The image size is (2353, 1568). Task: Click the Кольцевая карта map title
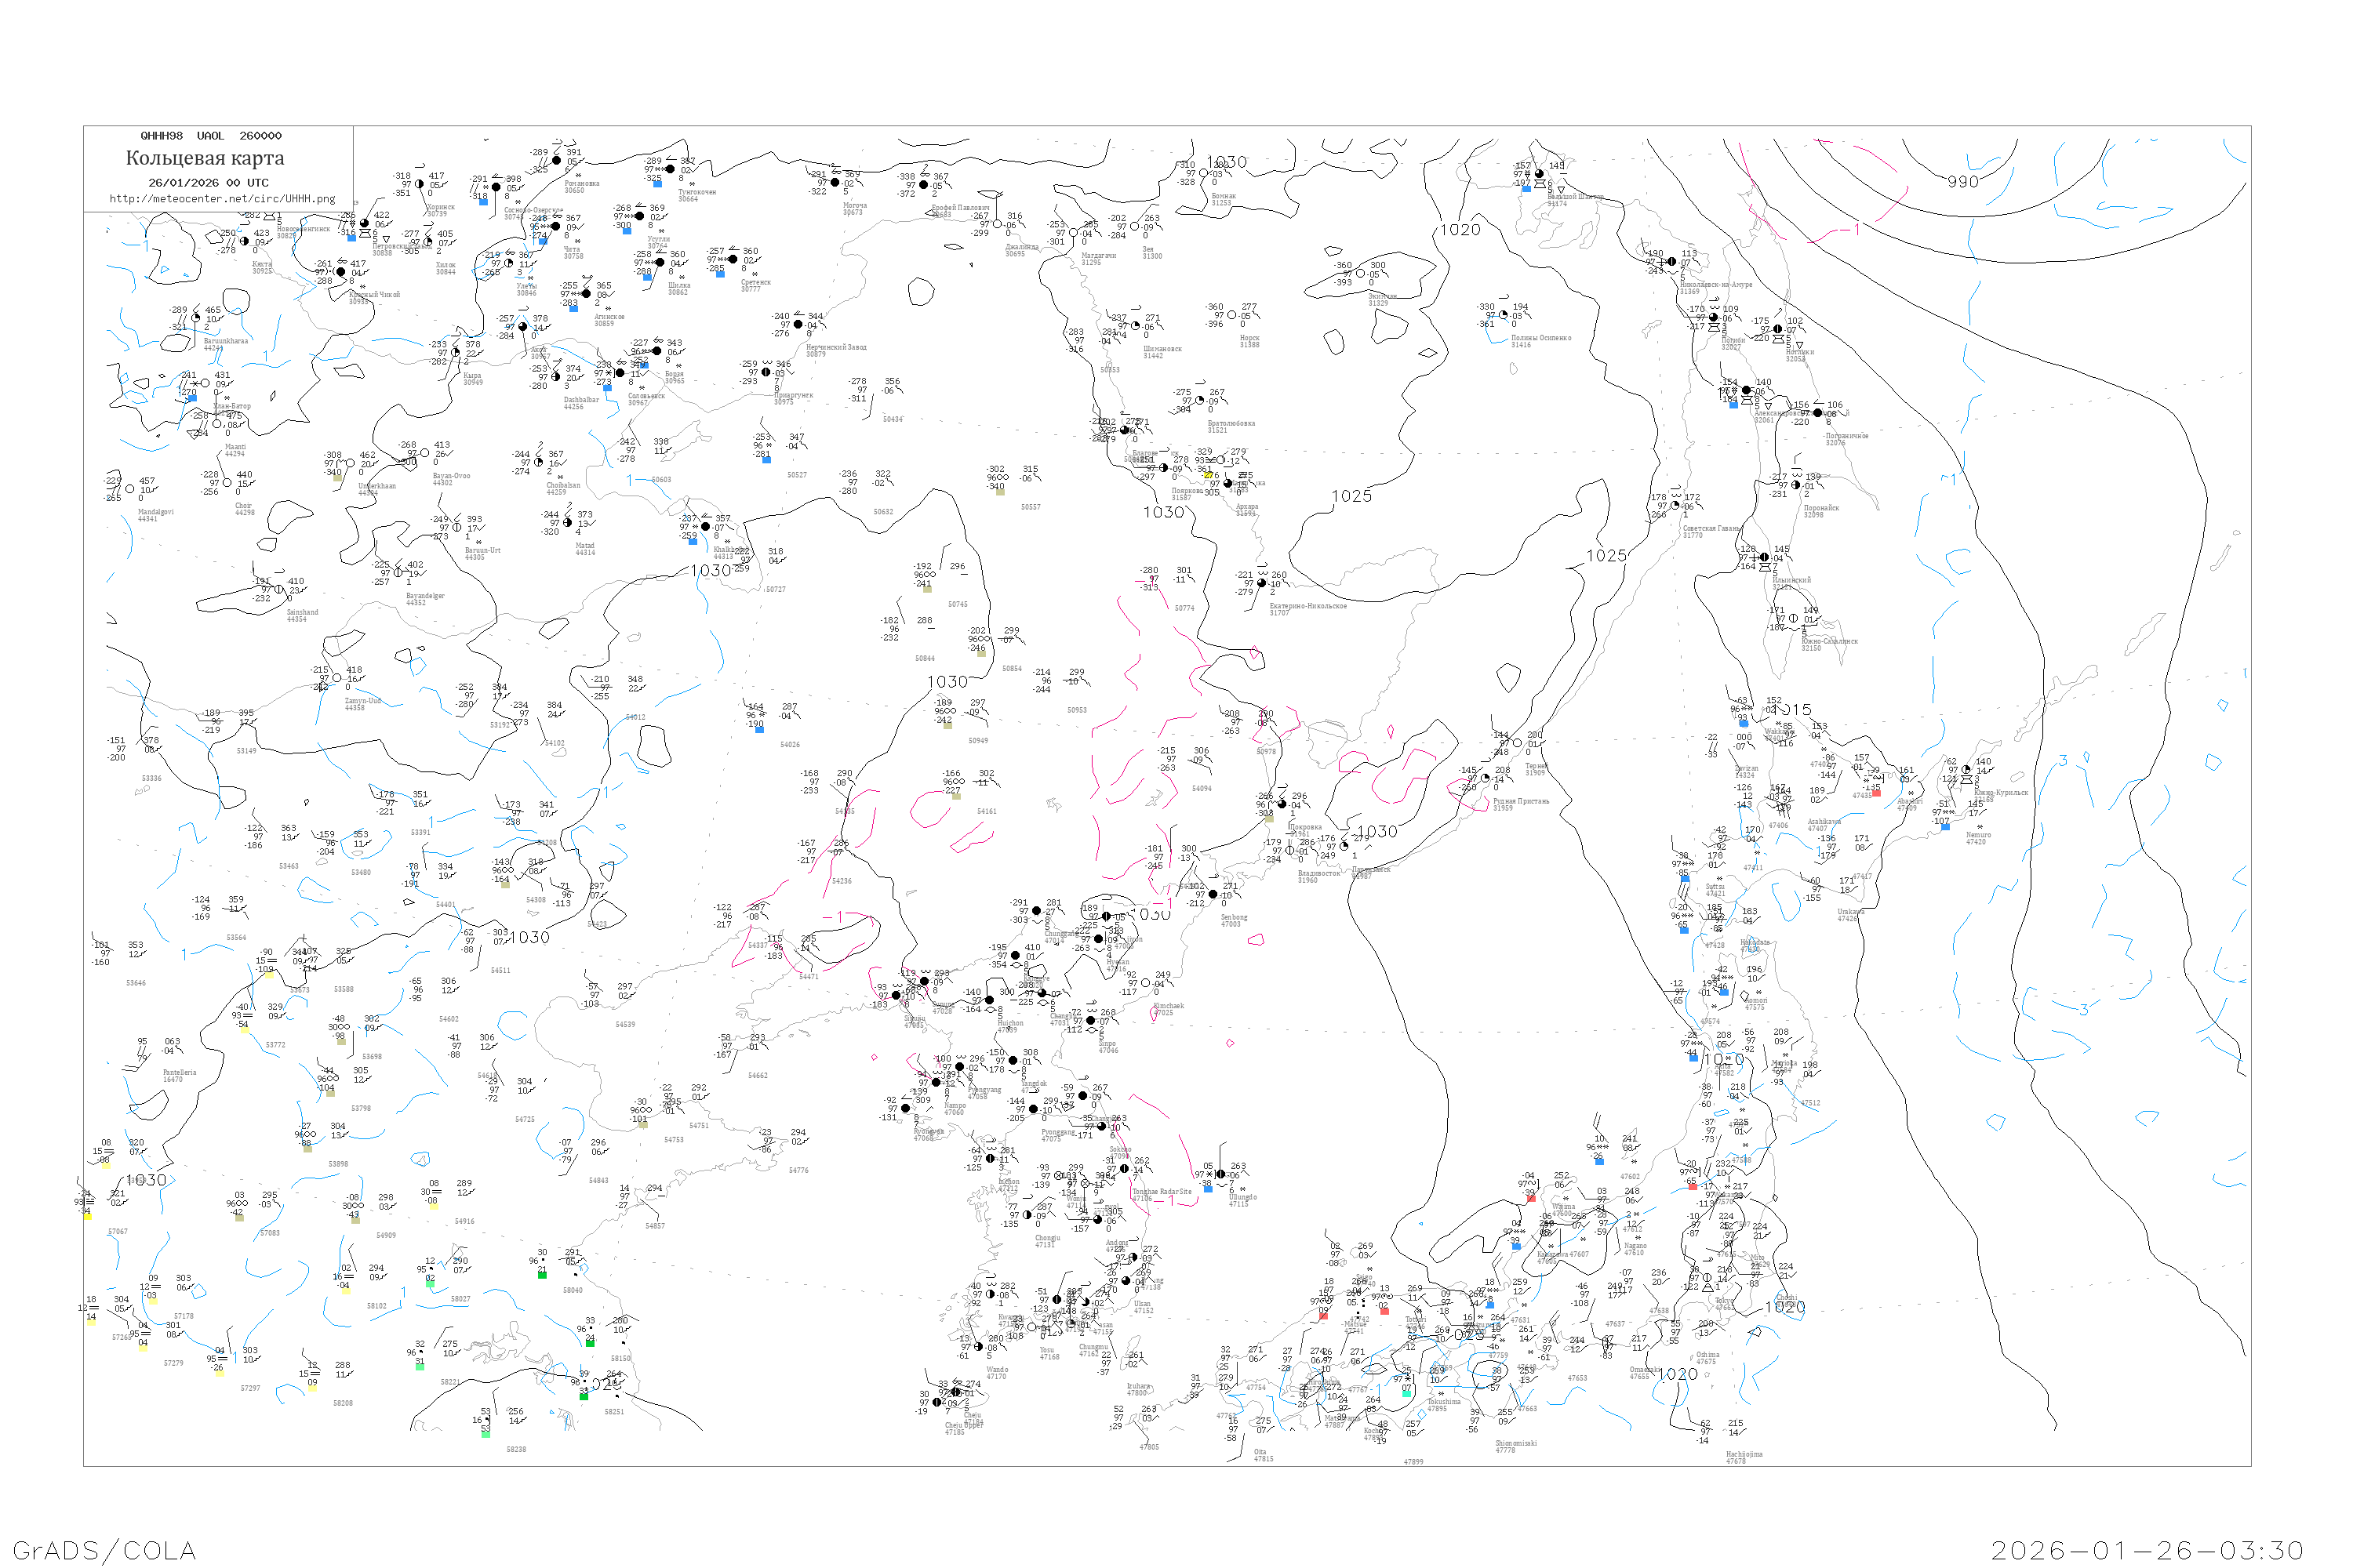click(205, 158)
